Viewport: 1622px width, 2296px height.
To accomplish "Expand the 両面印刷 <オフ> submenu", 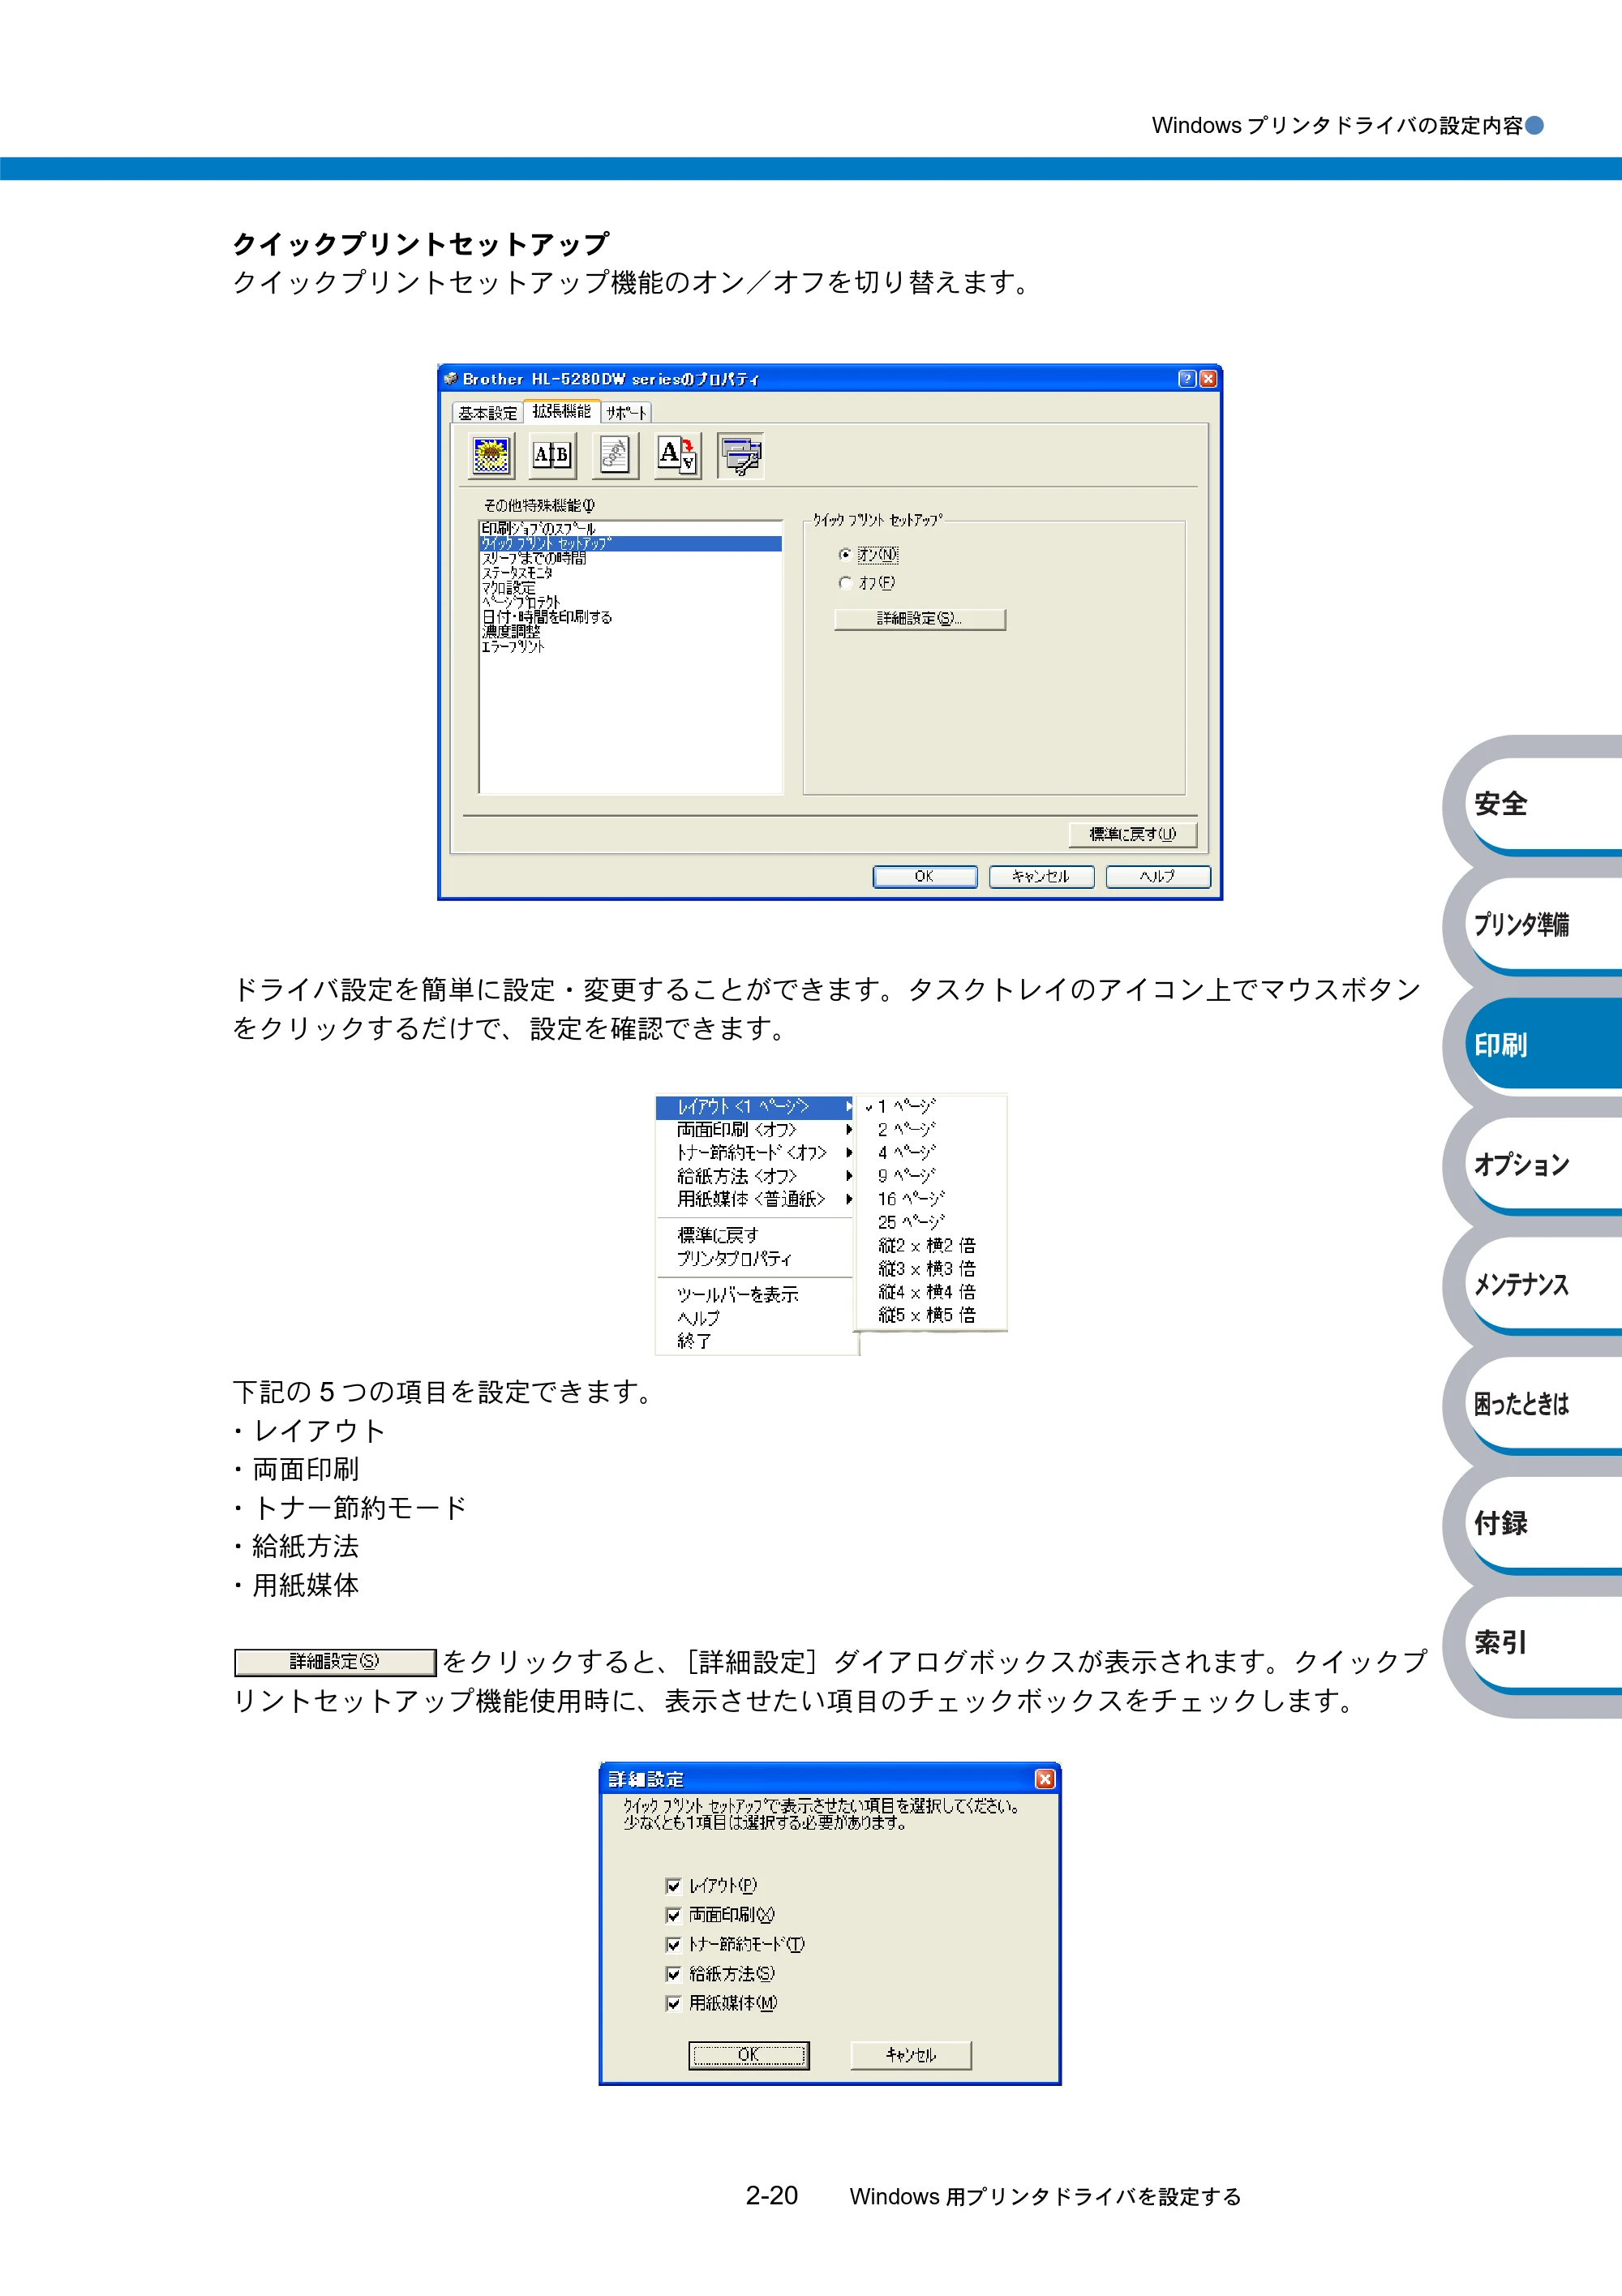I will (755, 1130).
